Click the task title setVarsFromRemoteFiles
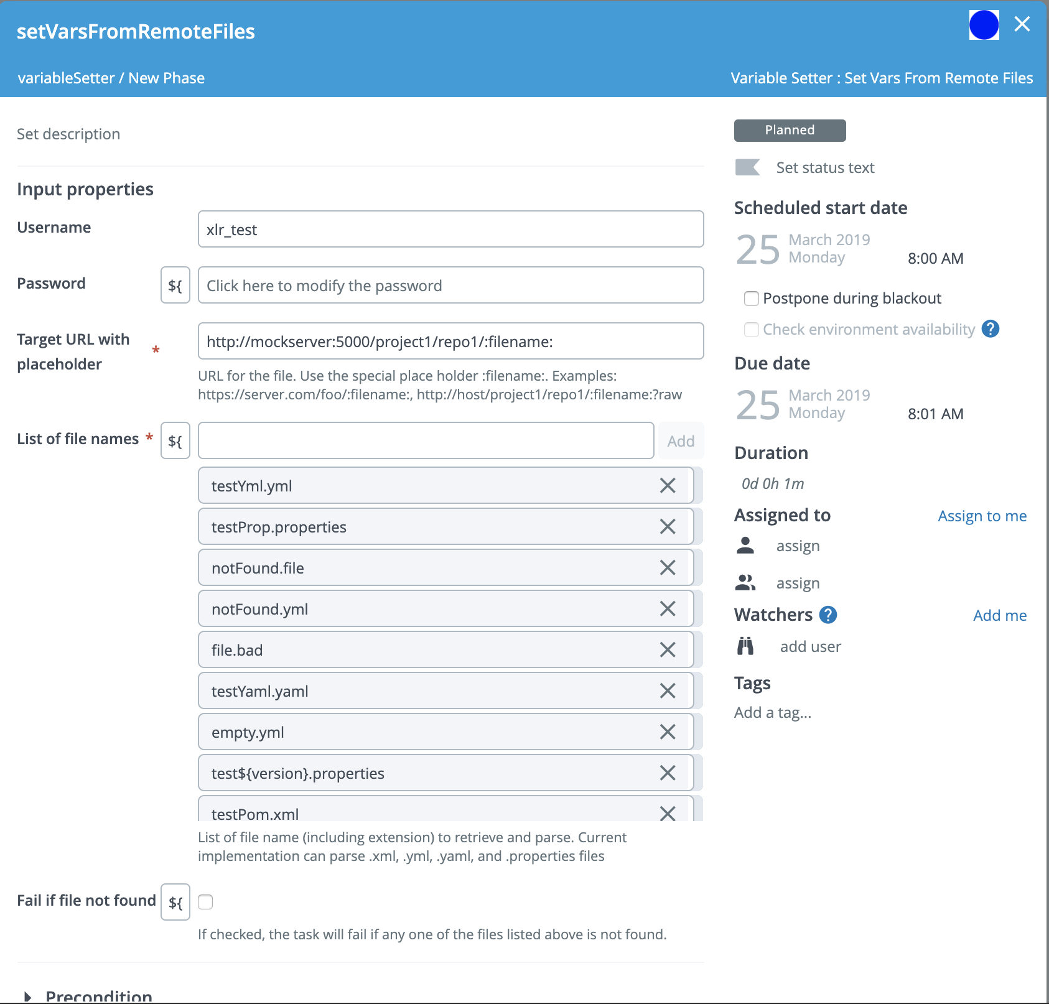Viewport: 1049px width, 1004px height. click(x=136, y=32)
